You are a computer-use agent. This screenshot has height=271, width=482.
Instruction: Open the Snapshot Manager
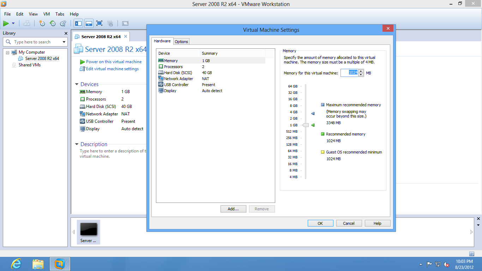pyautogui.click(x=63, y=23)
